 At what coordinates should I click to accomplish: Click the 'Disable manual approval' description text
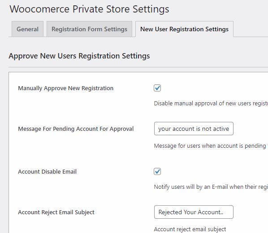(x=211, y=104)
